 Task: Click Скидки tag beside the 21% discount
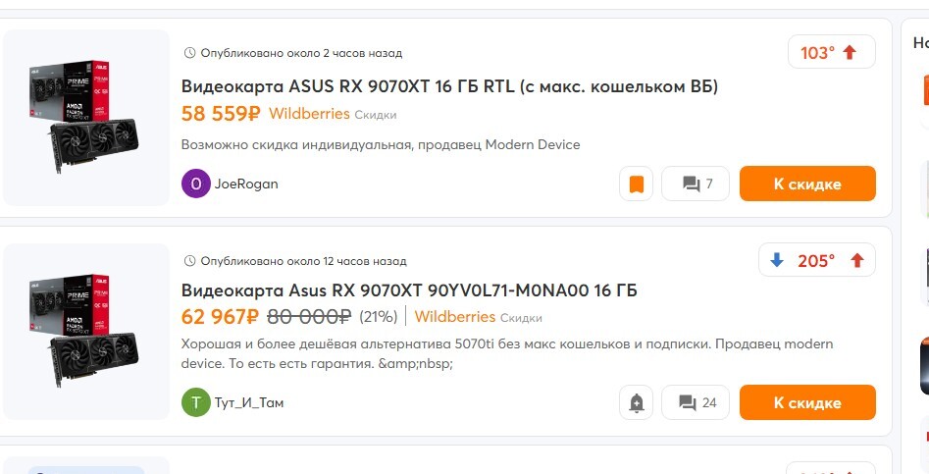(x=521, y=318)
